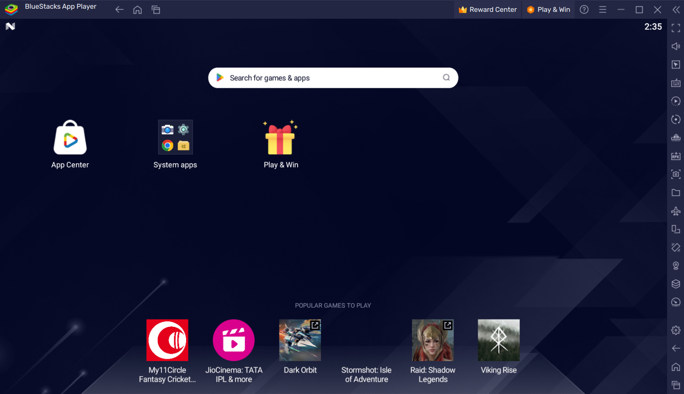Open recent apps from title bar icon
The width and height of the screenshot is (684, 394).
tap(156, 10)
